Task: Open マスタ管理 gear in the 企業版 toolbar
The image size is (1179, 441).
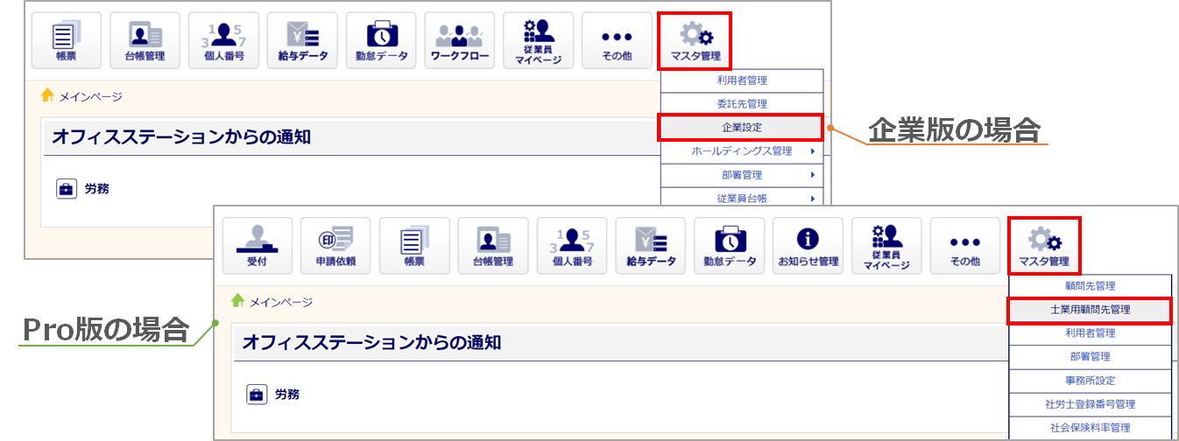Action: point(695,40)
